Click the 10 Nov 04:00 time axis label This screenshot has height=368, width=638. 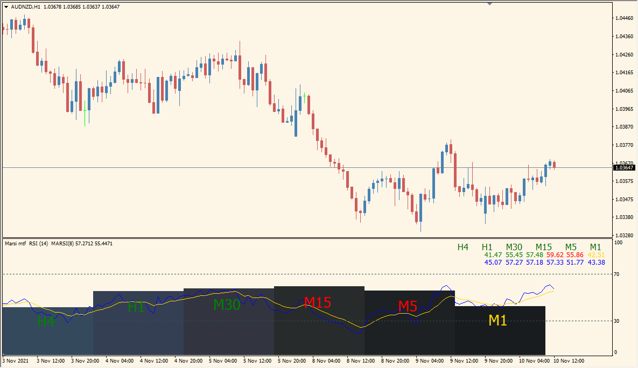(534, 360)
